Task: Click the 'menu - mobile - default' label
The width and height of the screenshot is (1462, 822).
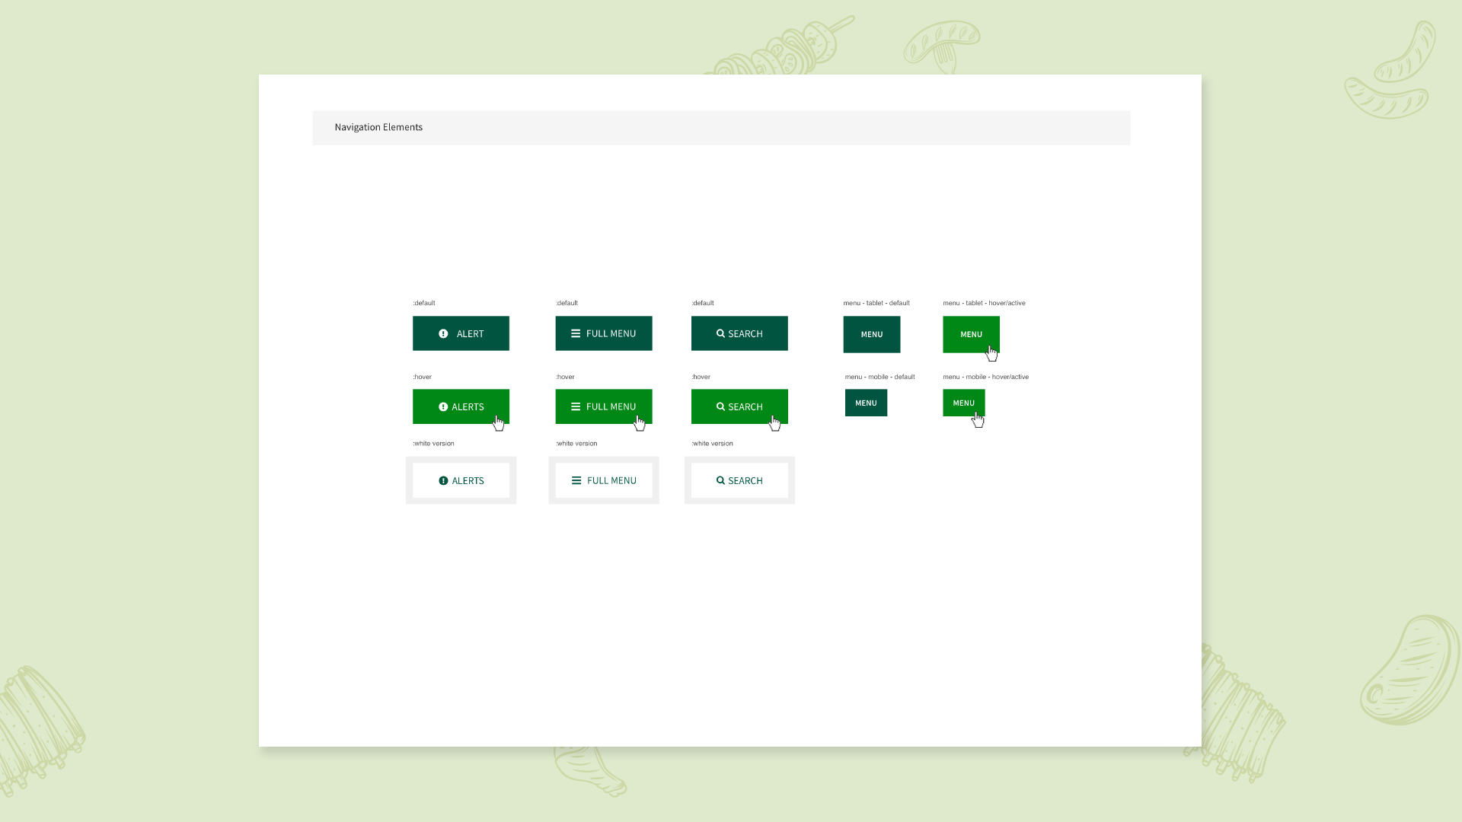Action: (x=879, y=377)
